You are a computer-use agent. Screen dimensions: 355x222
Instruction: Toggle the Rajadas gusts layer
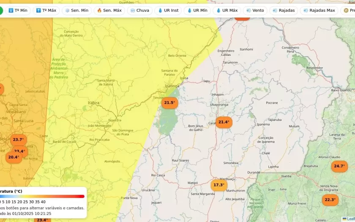pos(284,10)
